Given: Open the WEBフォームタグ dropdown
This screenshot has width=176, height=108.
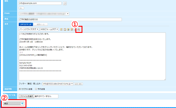Looking at the screenshot, I should pyautogui.click(x=49, y=29).
